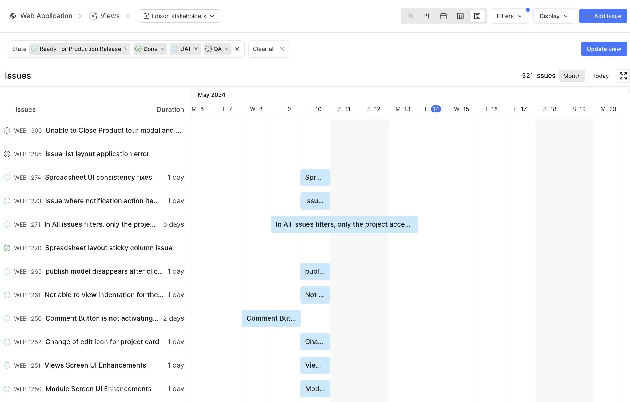Select the Gantt chart layout icon

pyautogui.click(x=477, y=16)
